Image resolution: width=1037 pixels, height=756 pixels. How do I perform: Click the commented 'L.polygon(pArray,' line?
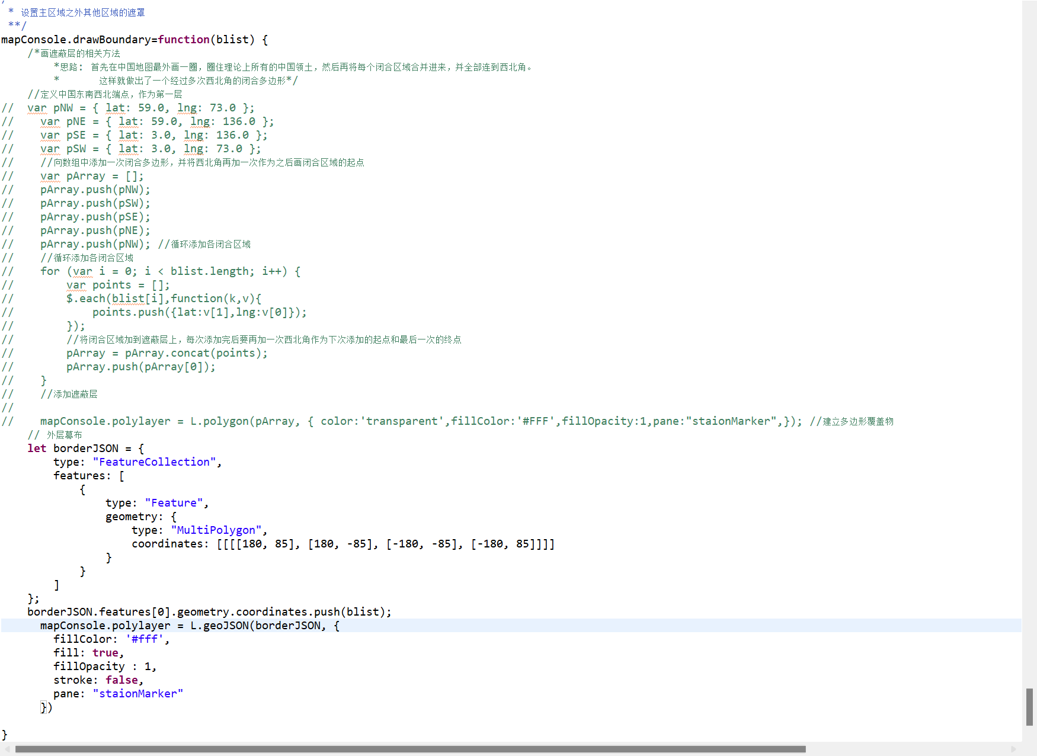(x=447, y=421)
